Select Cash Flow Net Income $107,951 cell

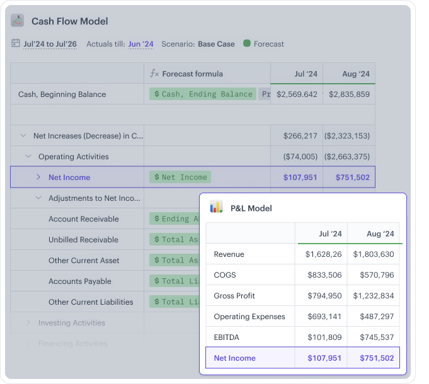coord(297,177)
